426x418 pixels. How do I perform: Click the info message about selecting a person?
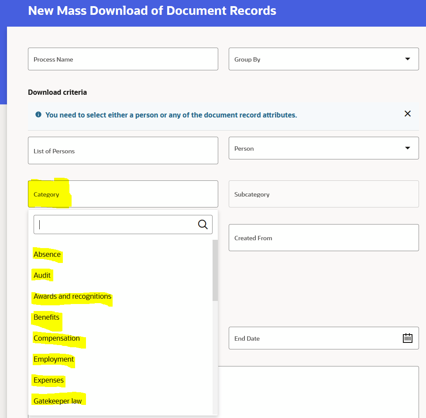point(171,115)
